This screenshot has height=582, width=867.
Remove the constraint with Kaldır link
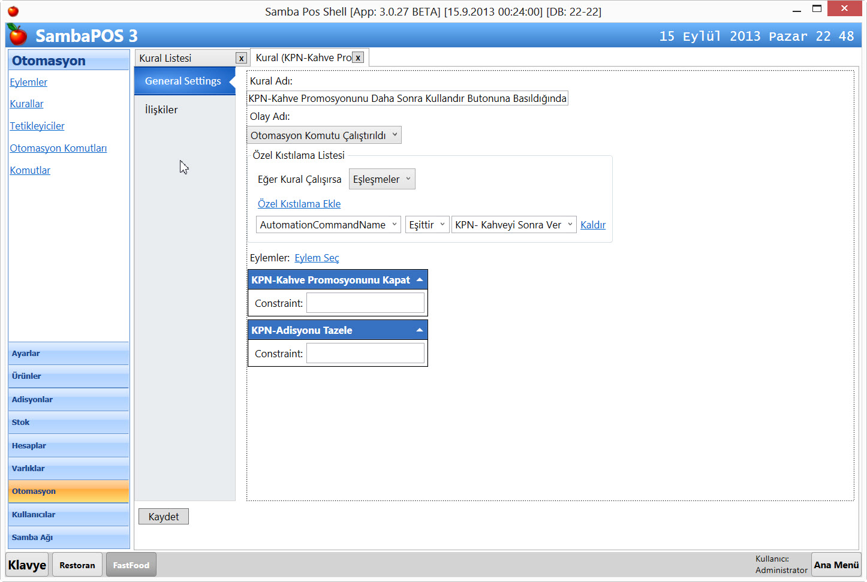click(593, 225)
